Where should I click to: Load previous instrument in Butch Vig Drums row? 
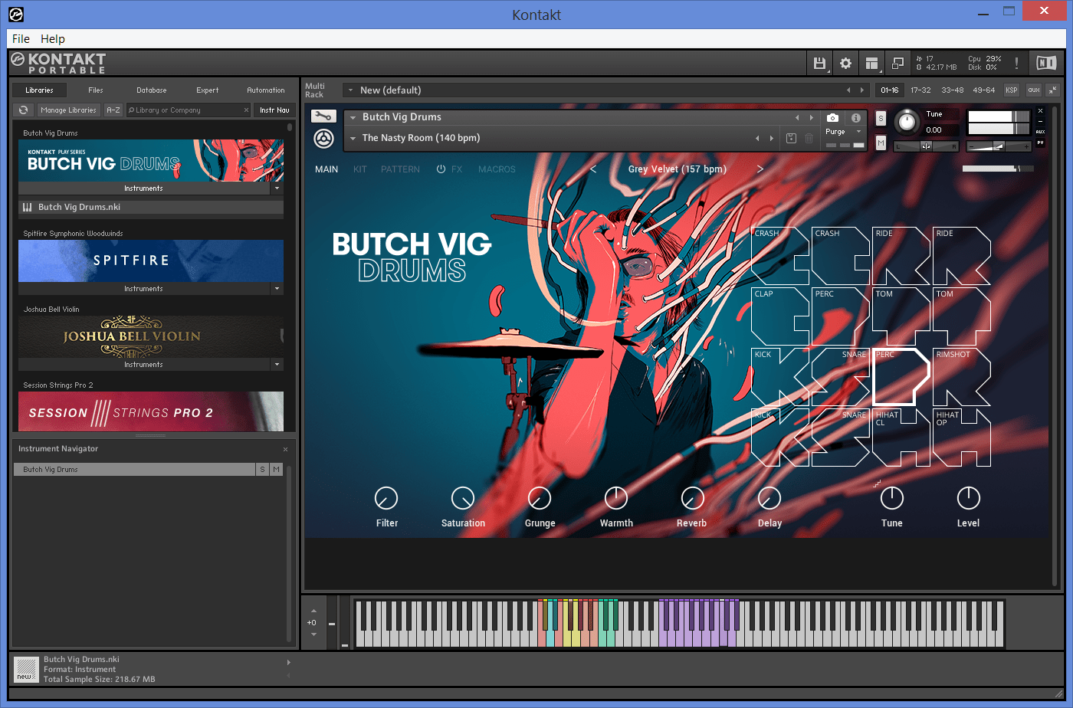coord(797,117)
